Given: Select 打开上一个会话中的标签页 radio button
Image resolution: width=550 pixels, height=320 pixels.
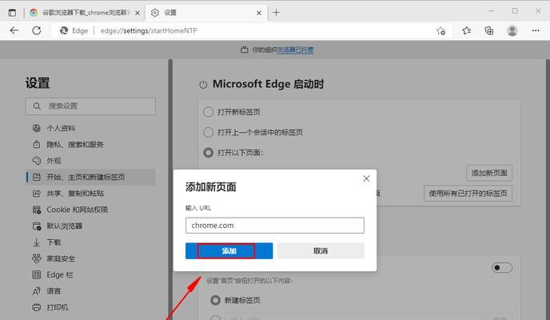Looking at the screenshot, I should coord(209,132).
